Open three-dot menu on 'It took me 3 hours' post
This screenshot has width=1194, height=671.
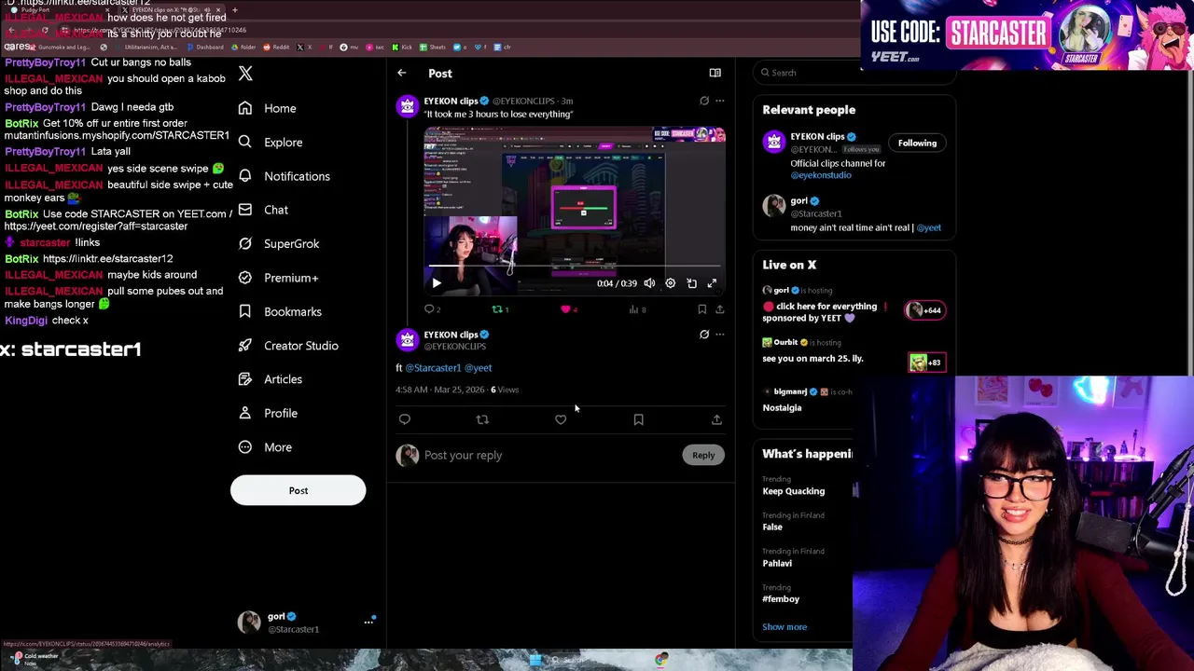(x=719, y=101)
